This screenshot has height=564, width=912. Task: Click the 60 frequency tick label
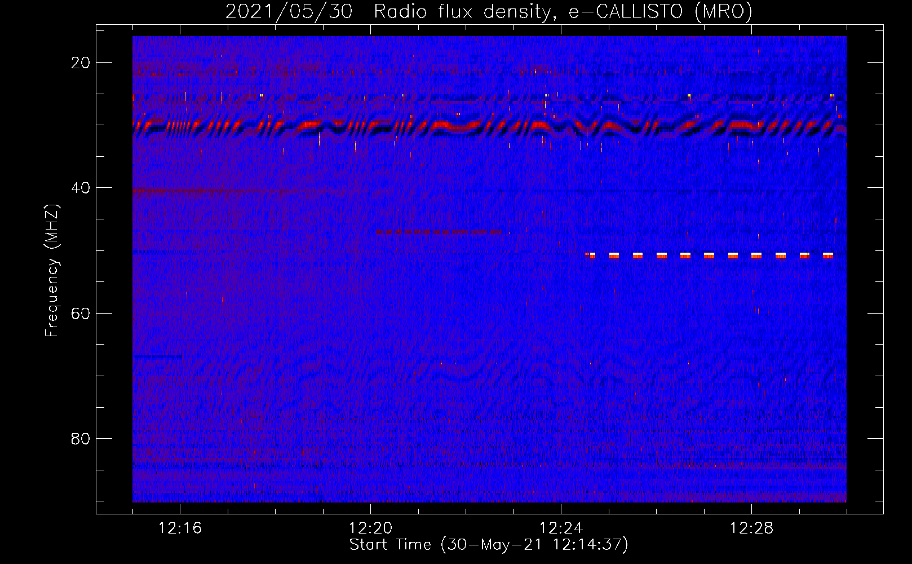[x=81, y=313]
